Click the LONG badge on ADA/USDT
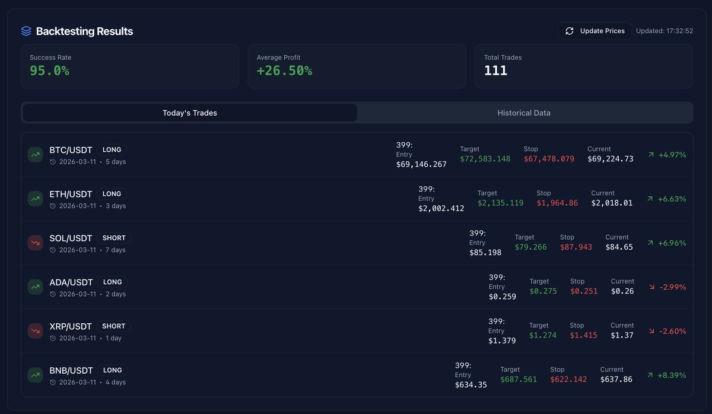The height and width of the screenshot is (414, 712). (x=112, y=282)
